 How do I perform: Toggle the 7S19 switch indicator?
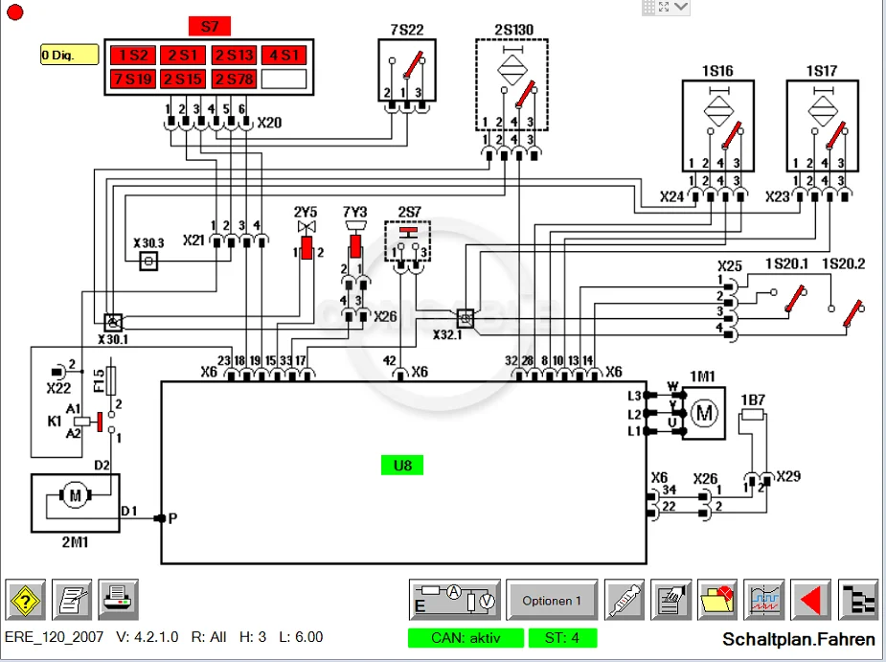(133, 80)
